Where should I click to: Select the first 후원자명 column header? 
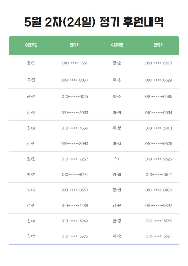coord(31,45)
